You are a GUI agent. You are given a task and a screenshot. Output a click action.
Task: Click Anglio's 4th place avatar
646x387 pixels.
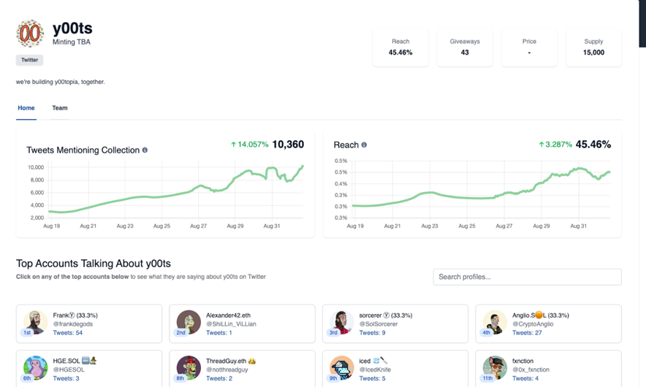[x=495, y=322]
